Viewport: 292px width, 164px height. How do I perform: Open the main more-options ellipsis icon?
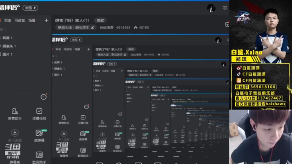43,97
